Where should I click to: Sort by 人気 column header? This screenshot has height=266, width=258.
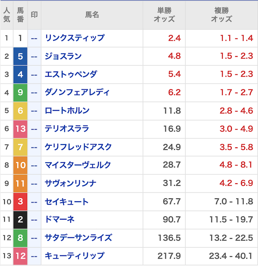click(6, 15)
